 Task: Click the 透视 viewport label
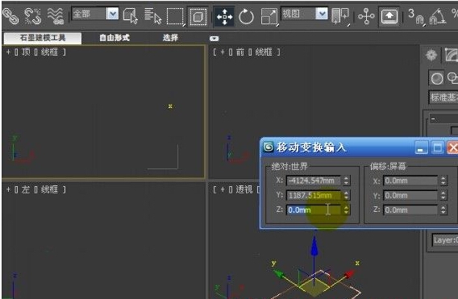tap(244, 189)
